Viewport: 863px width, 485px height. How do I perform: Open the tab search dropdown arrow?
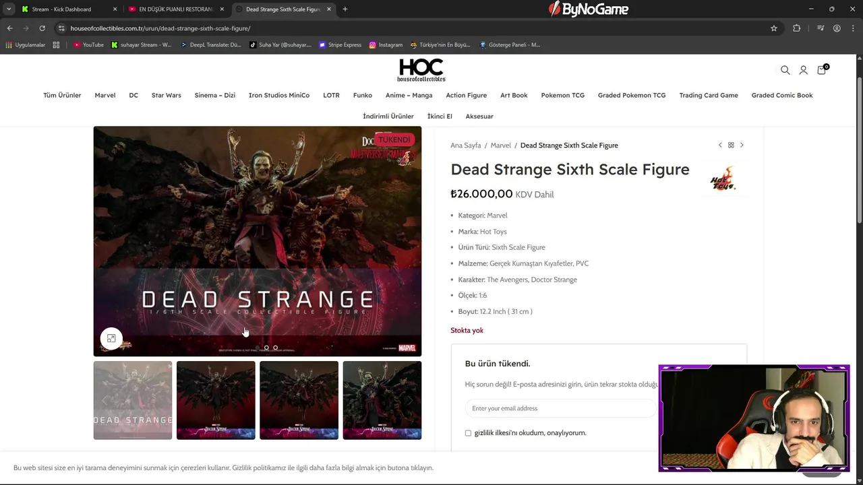click(9, 9)
